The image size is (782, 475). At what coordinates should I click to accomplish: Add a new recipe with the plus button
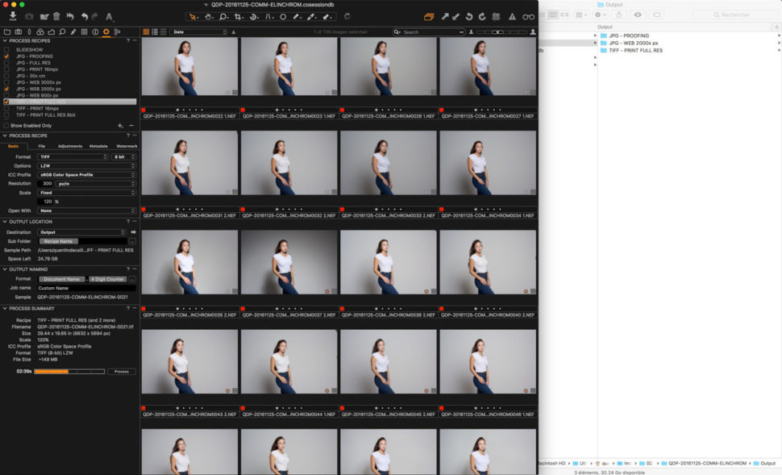coord(120,125)
